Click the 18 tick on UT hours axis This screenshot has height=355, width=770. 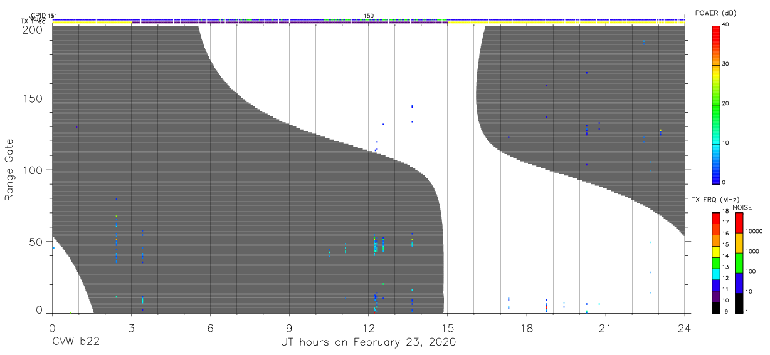coord(527,327)
